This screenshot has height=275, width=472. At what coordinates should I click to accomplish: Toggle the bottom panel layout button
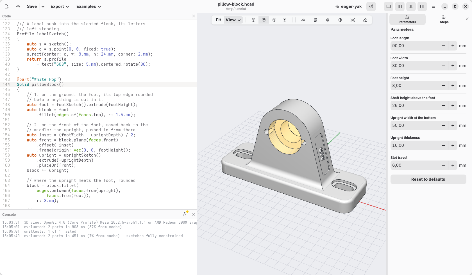pyautogui.click(x=389, y=6)
